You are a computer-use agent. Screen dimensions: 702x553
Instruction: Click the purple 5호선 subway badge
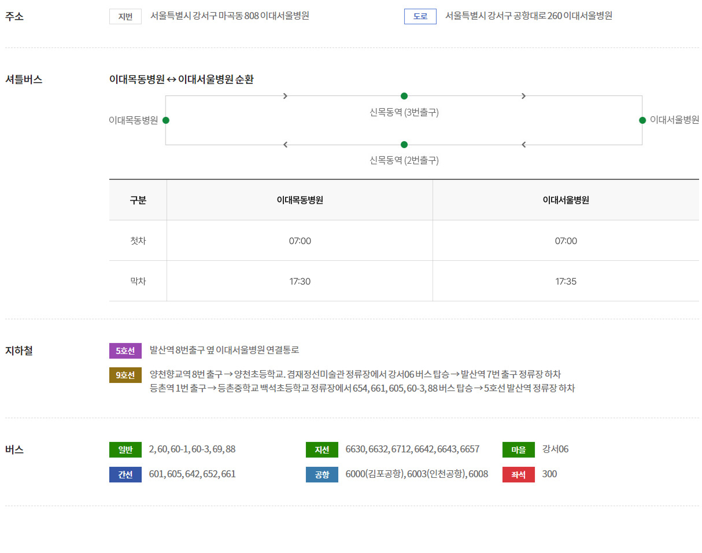(125, 351)
